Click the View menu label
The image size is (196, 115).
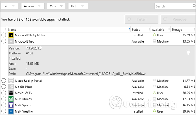(53, 6)
